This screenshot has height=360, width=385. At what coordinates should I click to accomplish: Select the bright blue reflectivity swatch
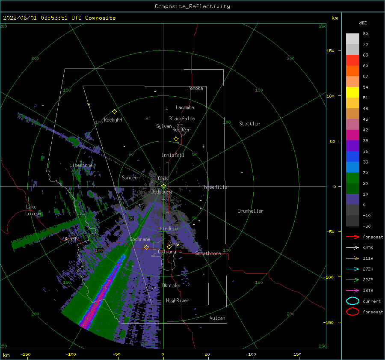352,157
